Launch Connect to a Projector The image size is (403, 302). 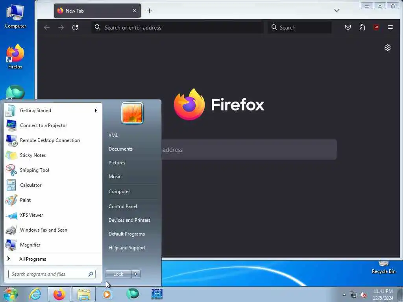[53, 125]
